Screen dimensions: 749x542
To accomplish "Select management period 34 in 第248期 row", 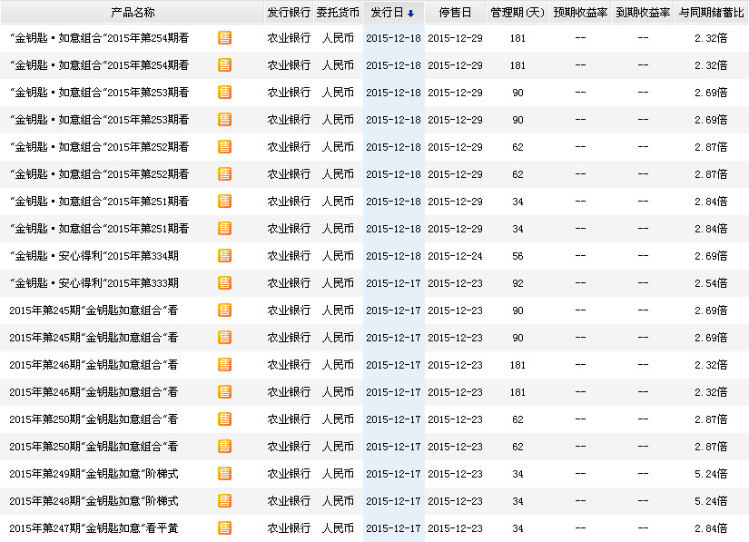I will point(517,501).
